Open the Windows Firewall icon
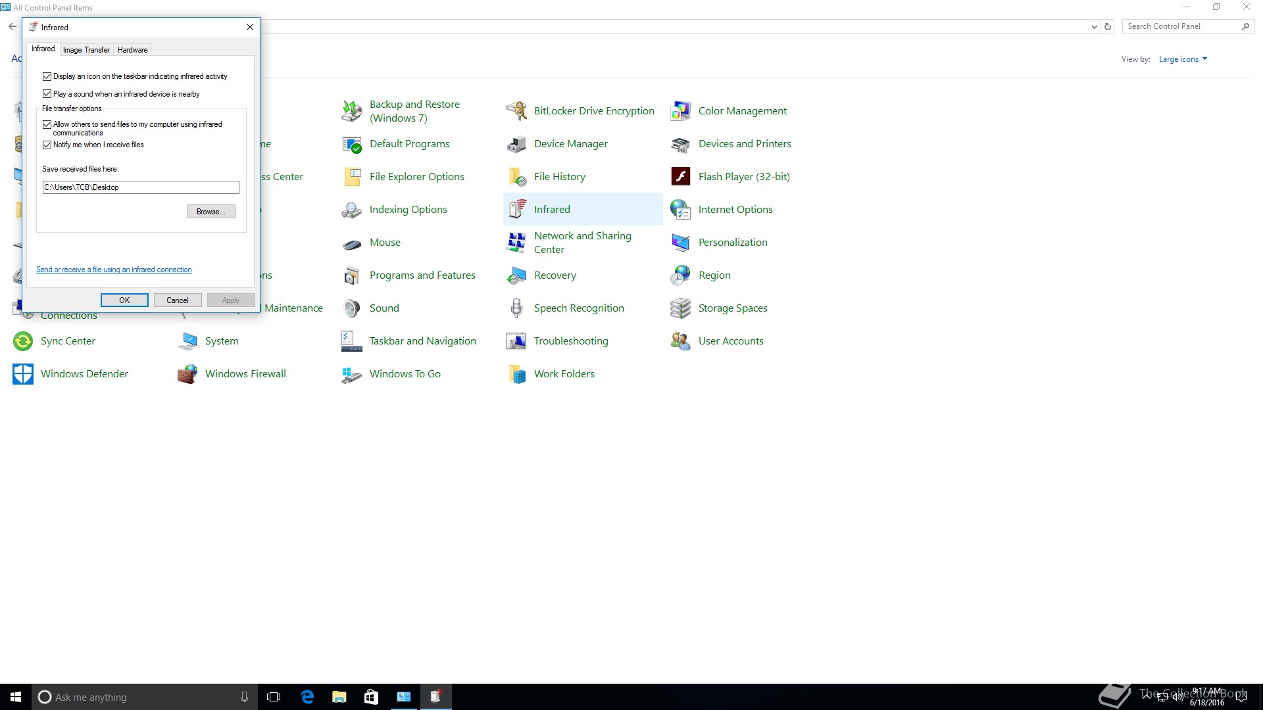1263x710 pixels. click(187, 374)
